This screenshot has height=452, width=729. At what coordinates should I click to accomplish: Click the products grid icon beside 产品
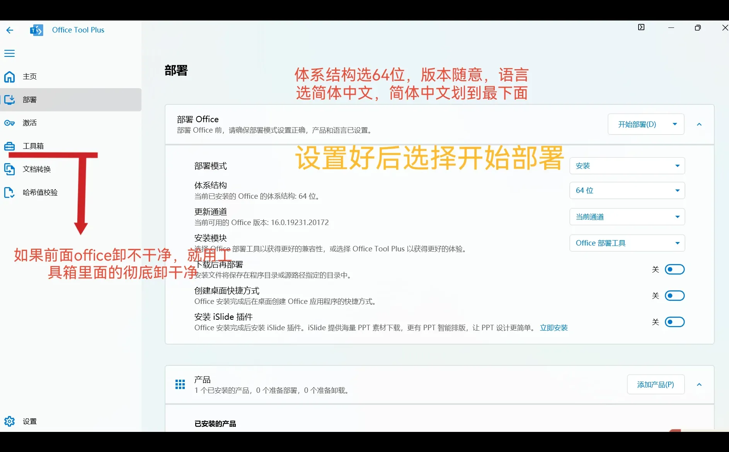(x=180, y=384)
